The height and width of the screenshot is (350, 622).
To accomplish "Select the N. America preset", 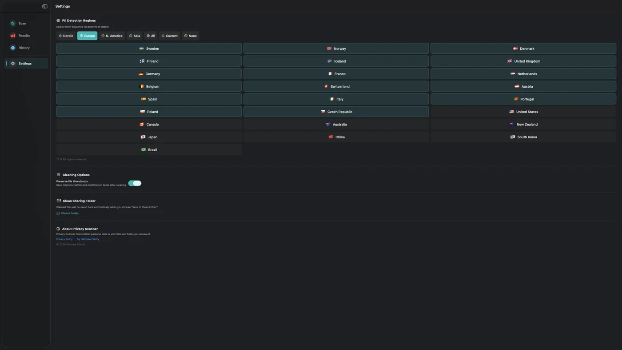I will [112, 36].
